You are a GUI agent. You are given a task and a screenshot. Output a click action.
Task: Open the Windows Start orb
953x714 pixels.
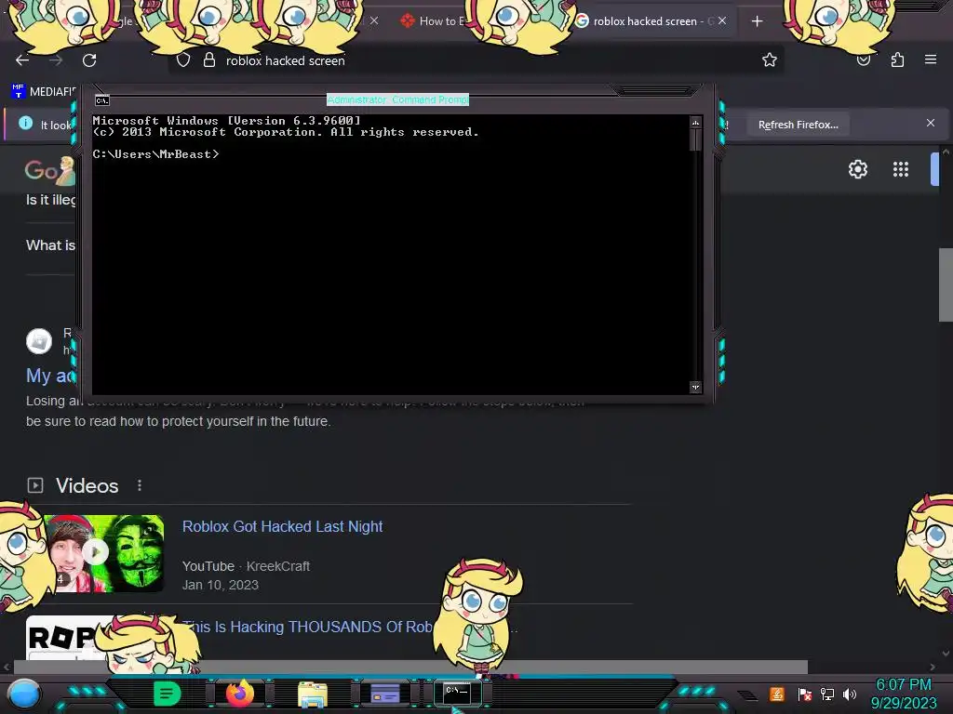pos(24,694)
